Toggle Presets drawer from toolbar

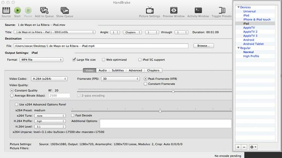(222, 11)
